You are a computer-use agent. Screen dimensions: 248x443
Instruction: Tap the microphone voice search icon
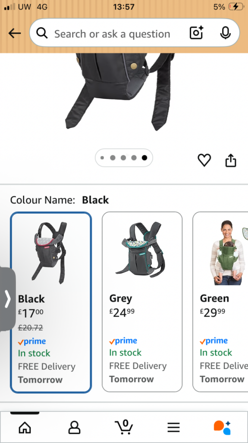[225, 33]
